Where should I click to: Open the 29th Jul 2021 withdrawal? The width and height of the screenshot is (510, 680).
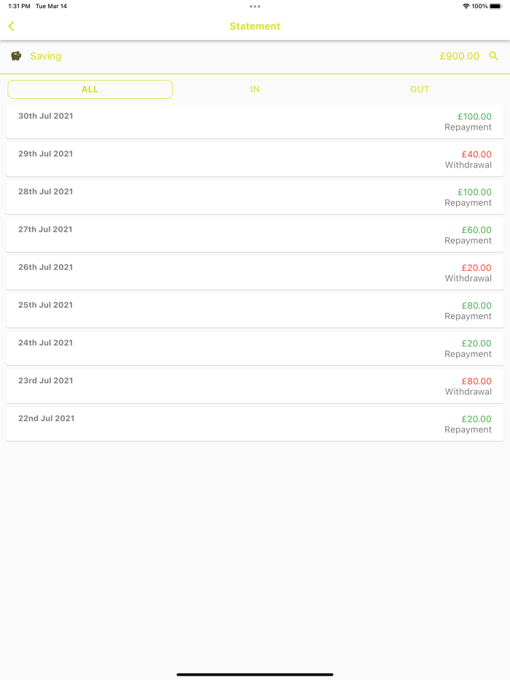[x=255, y=159]
